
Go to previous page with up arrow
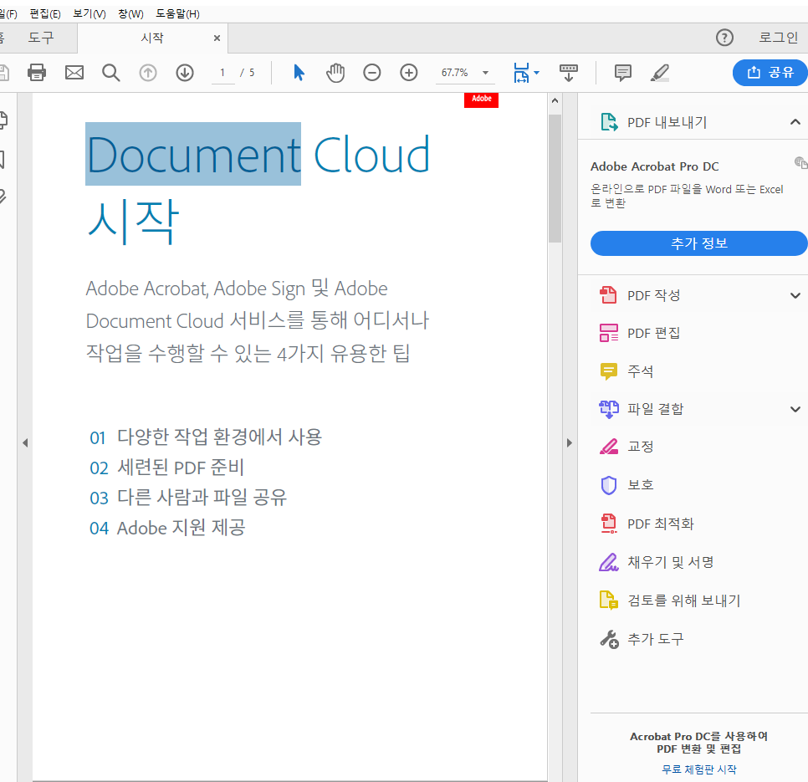pos(148,73)
